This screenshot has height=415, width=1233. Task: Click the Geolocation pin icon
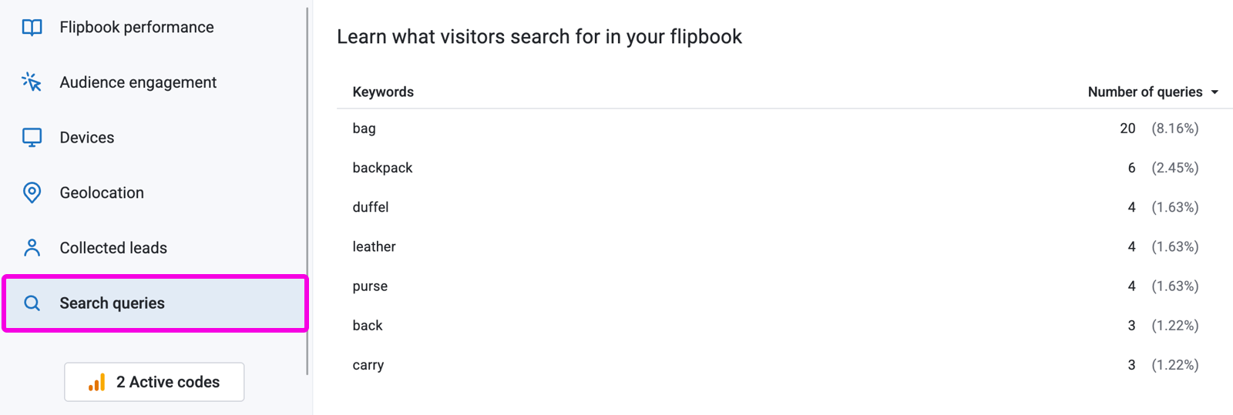[32, 192]
